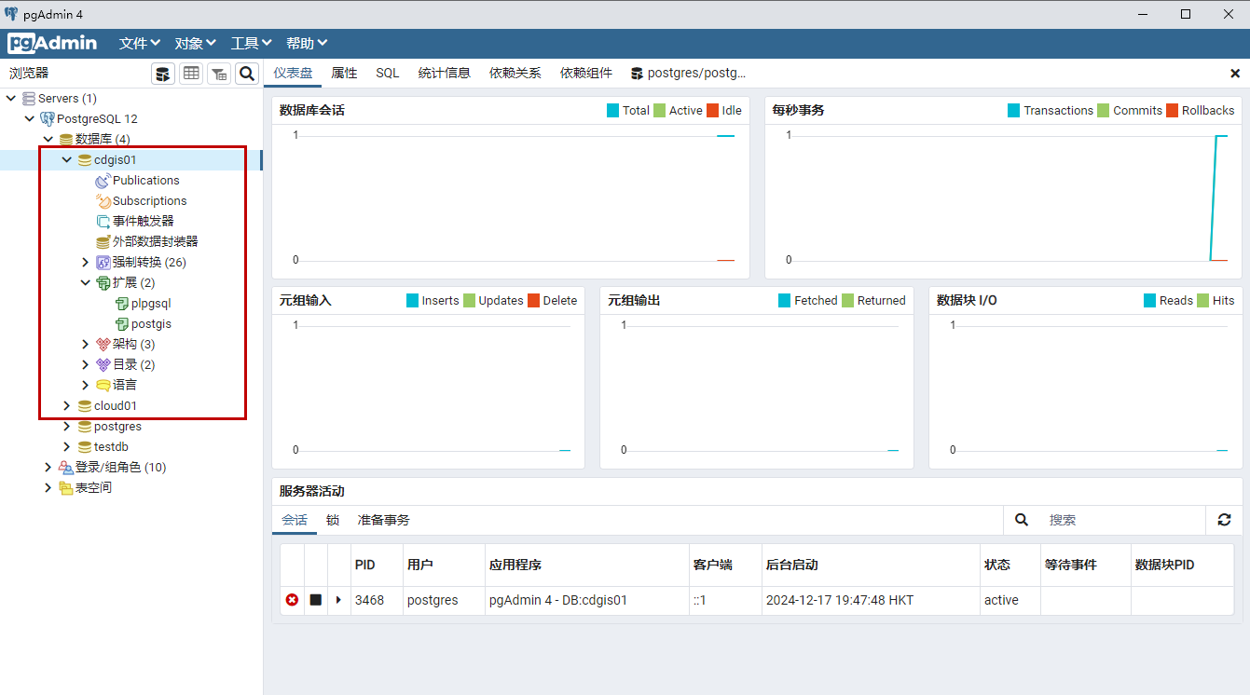This screenshot has height=695, width=1250.
Task: Cancel query of PID 3468 with the black square icon
Action: click(x=316, y=600)
